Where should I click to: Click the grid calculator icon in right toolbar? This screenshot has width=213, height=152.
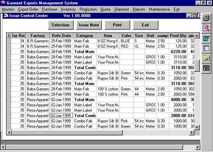click(206, 68)
